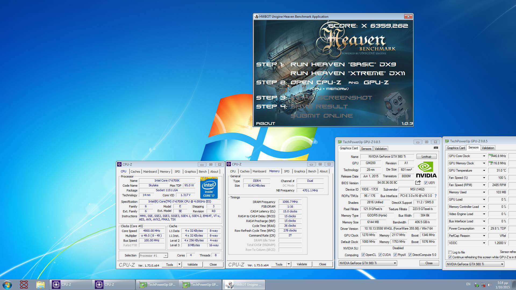Open Bench tab in Memory CPU-Z window
The height and width of the screenshot is (290, 516).
312,171
